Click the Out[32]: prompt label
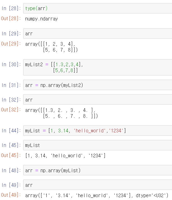Screen dimensions: 172x200 (x=11, y=110)
